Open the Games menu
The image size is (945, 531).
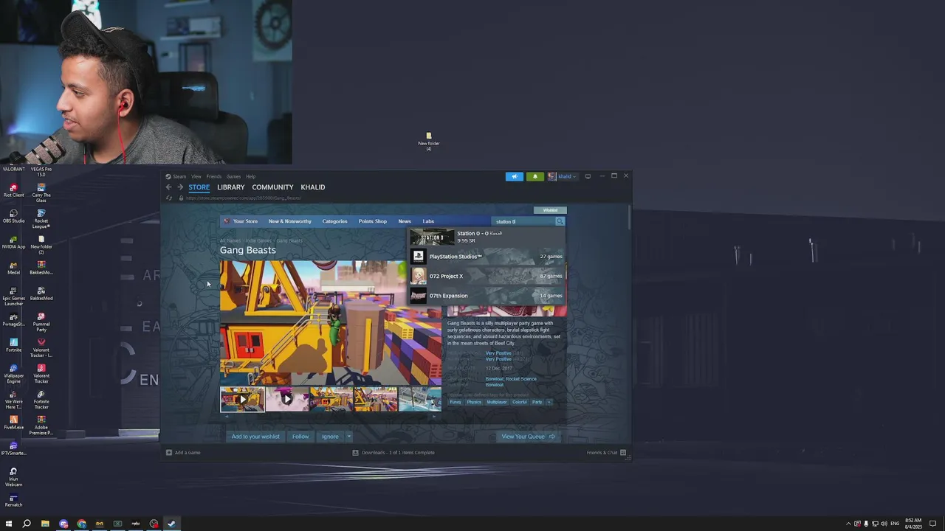[233, 177]
